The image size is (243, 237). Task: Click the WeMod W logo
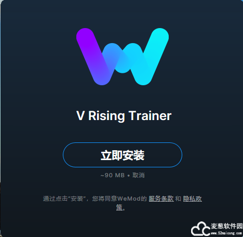click(123, 57)
